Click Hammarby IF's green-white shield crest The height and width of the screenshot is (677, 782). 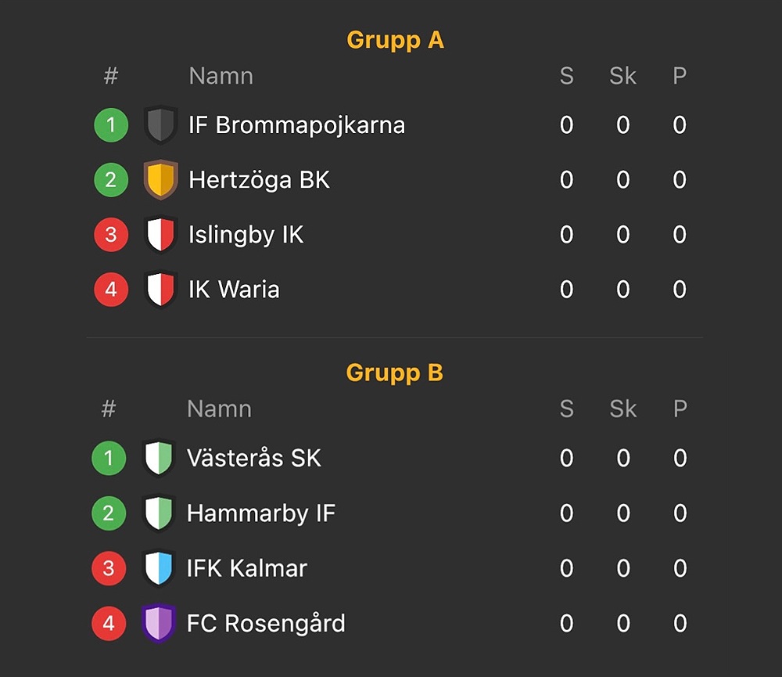click(159, 513)
